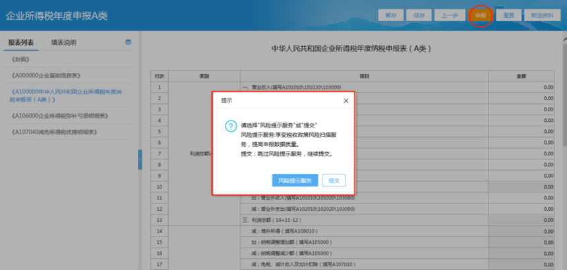Image resolution: width=567 pixels, height=270 pixels.
Task: Select the 报表列表 tab
Action: tap(21, 43)
